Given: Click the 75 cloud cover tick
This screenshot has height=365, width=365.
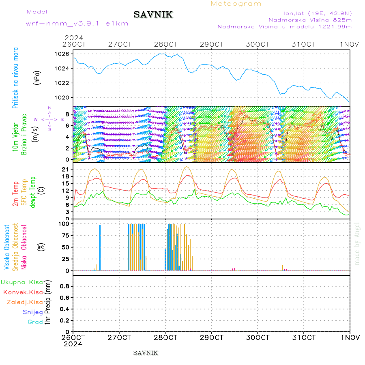Looking at the screenshot, I should [x=66, y=236].
